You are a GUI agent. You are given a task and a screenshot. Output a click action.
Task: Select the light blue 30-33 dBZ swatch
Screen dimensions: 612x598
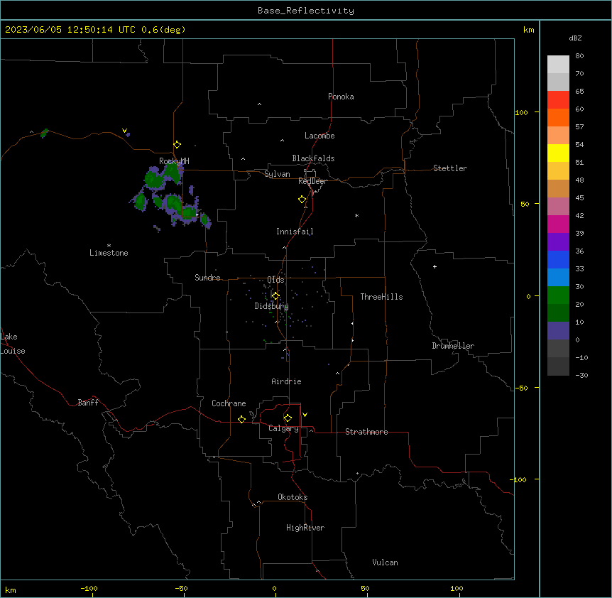[x=558, y=277]
